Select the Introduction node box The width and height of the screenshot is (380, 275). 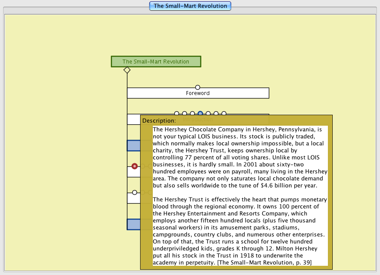click(x=133, y=120)
